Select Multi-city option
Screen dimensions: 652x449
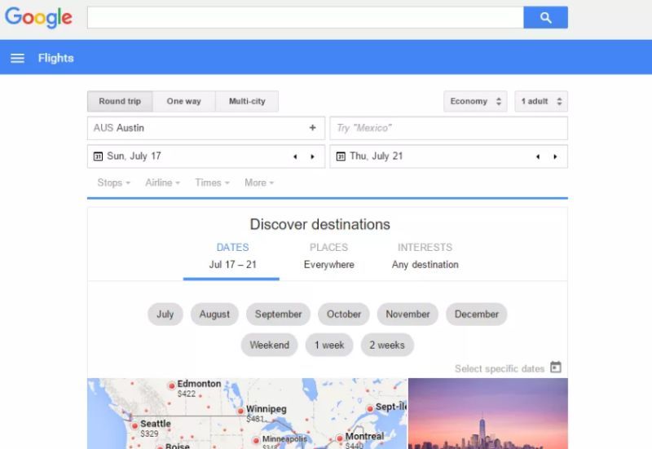(247, 101)
